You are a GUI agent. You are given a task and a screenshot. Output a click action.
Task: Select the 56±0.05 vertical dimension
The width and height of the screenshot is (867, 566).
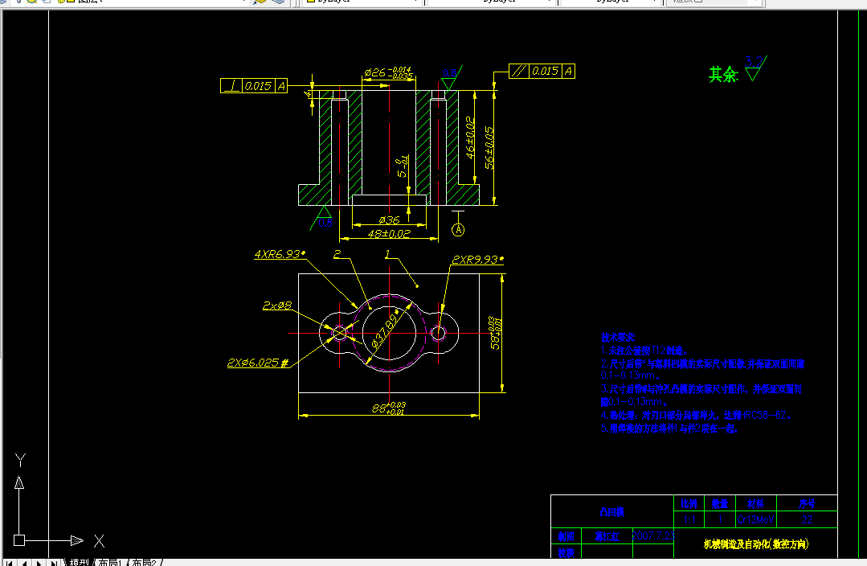[x=489, y=148]
